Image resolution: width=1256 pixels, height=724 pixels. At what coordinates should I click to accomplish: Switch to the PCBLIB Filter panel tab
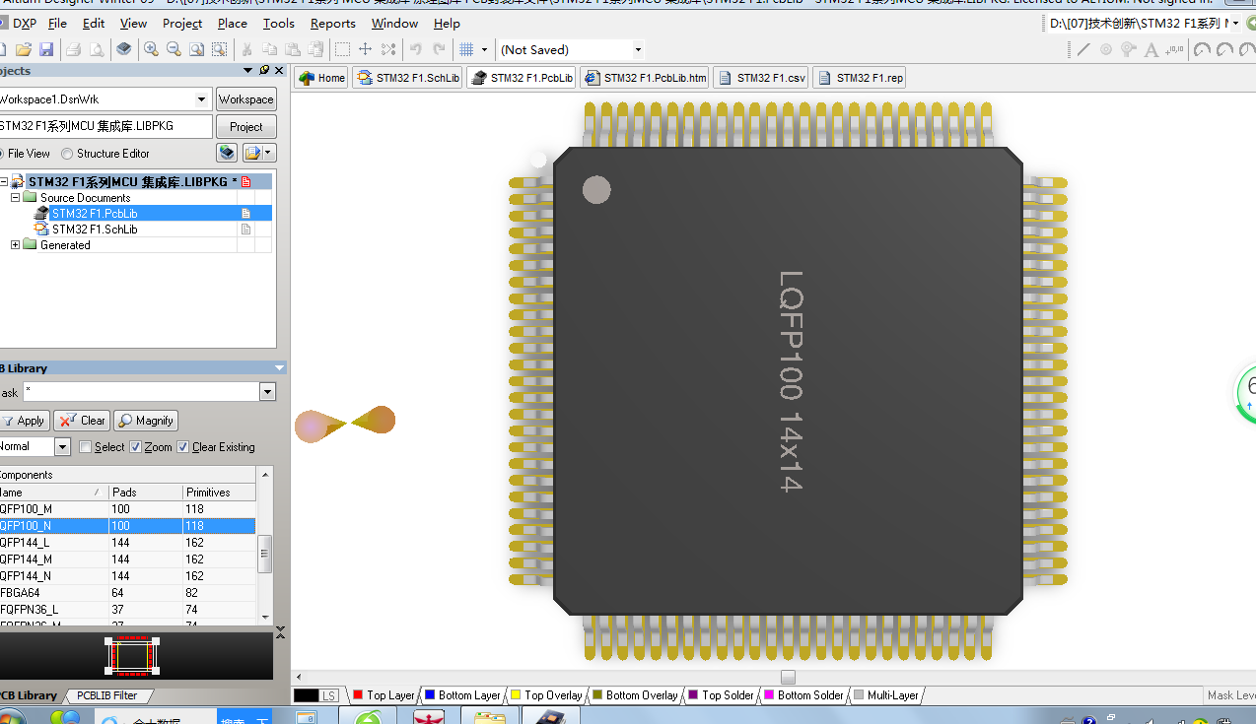pyautogui.click(x=106, y=695)
